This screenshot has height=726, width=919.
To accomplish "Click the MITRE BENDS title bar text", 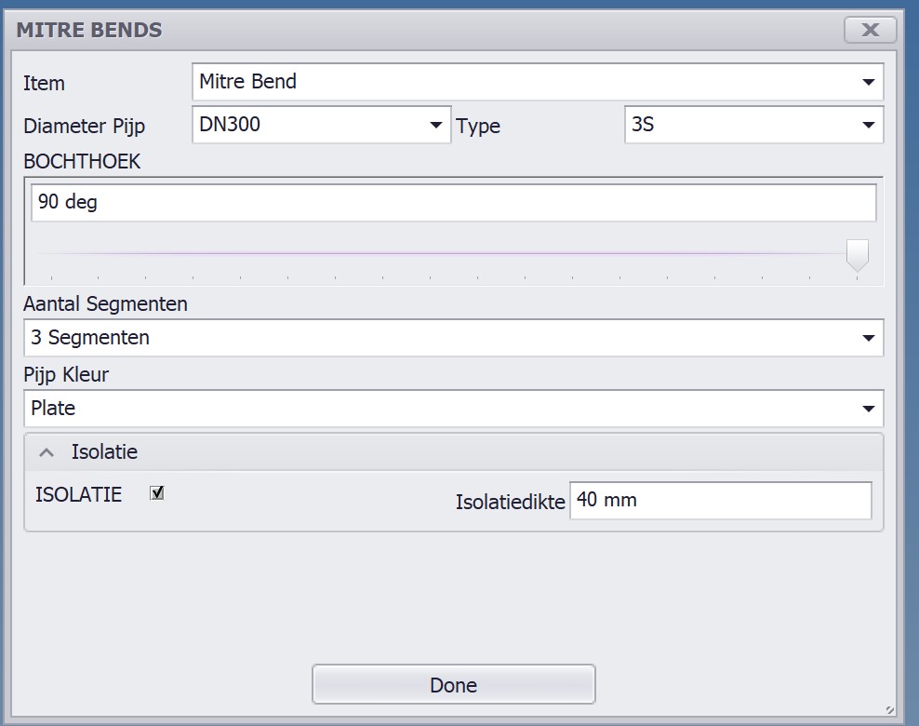I will 89,30.
